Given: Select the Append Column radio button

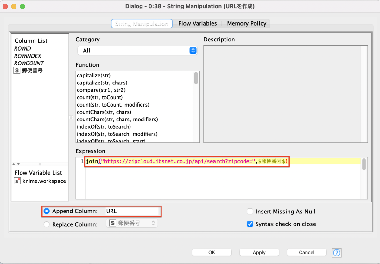Looking at the screenshot, I should 47,211.
